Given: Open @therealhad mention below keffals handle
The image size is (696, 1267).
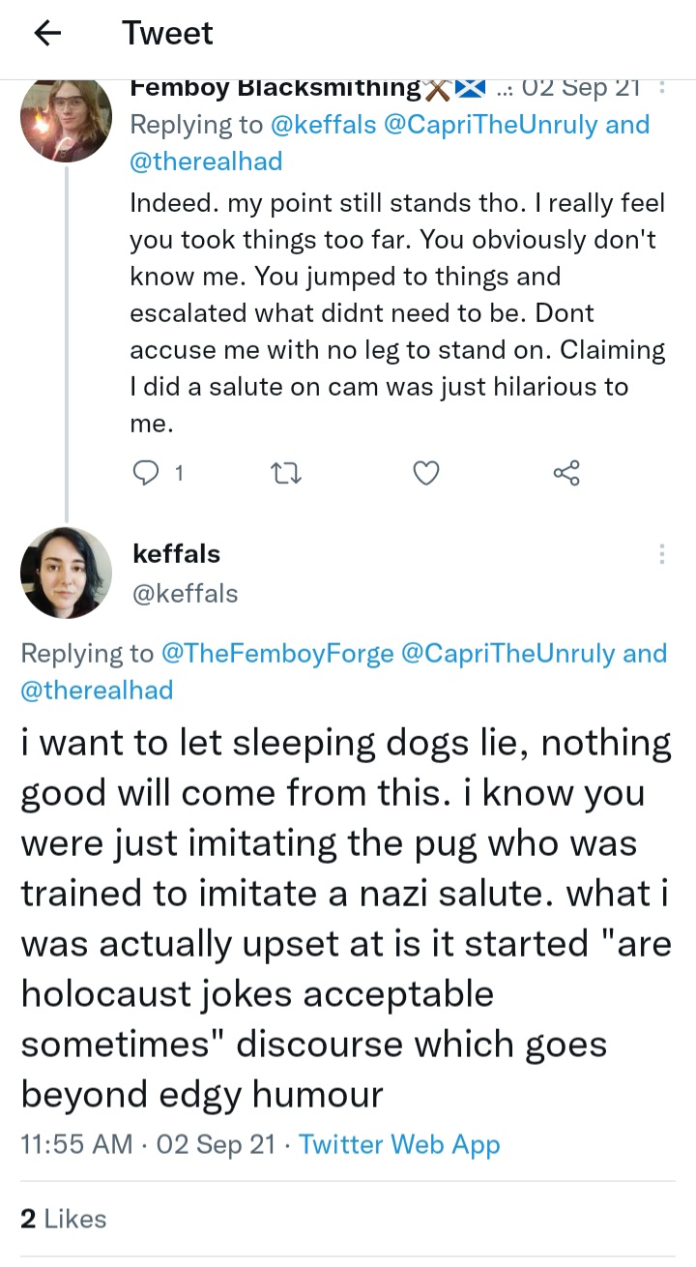Looking at the screenshot, I should [97, 690].
